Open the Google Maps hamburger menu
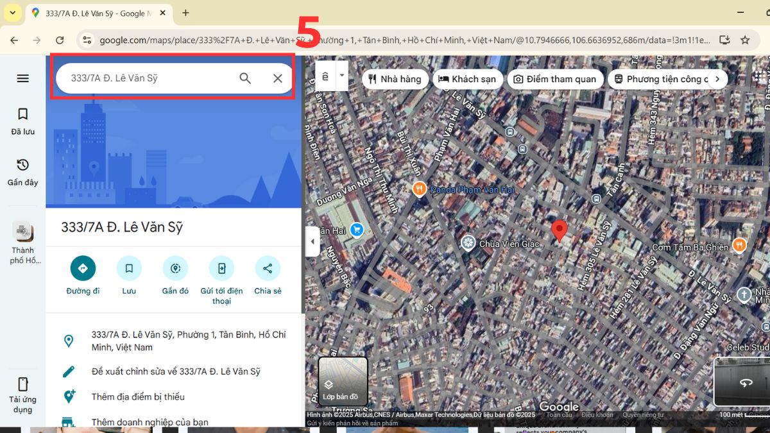 pos(23,78)
